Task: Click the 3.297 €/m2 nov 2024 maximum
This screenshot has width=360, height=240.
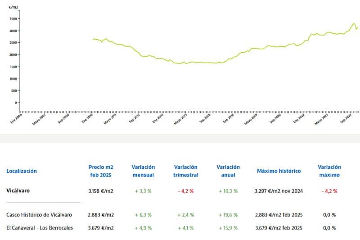Action: pyautogui.click(x=279, y=191)
